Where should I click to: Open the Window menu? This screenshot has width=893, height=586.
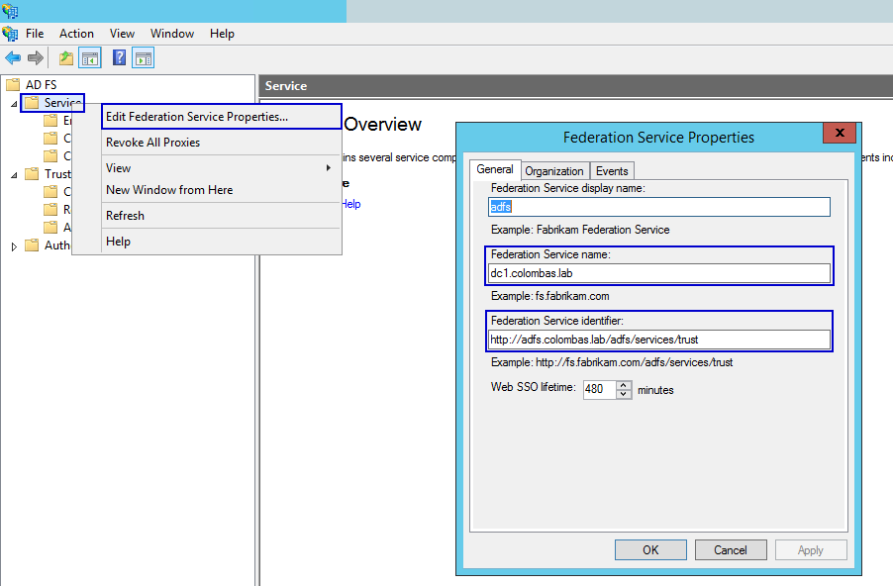(x=172, y=34)
